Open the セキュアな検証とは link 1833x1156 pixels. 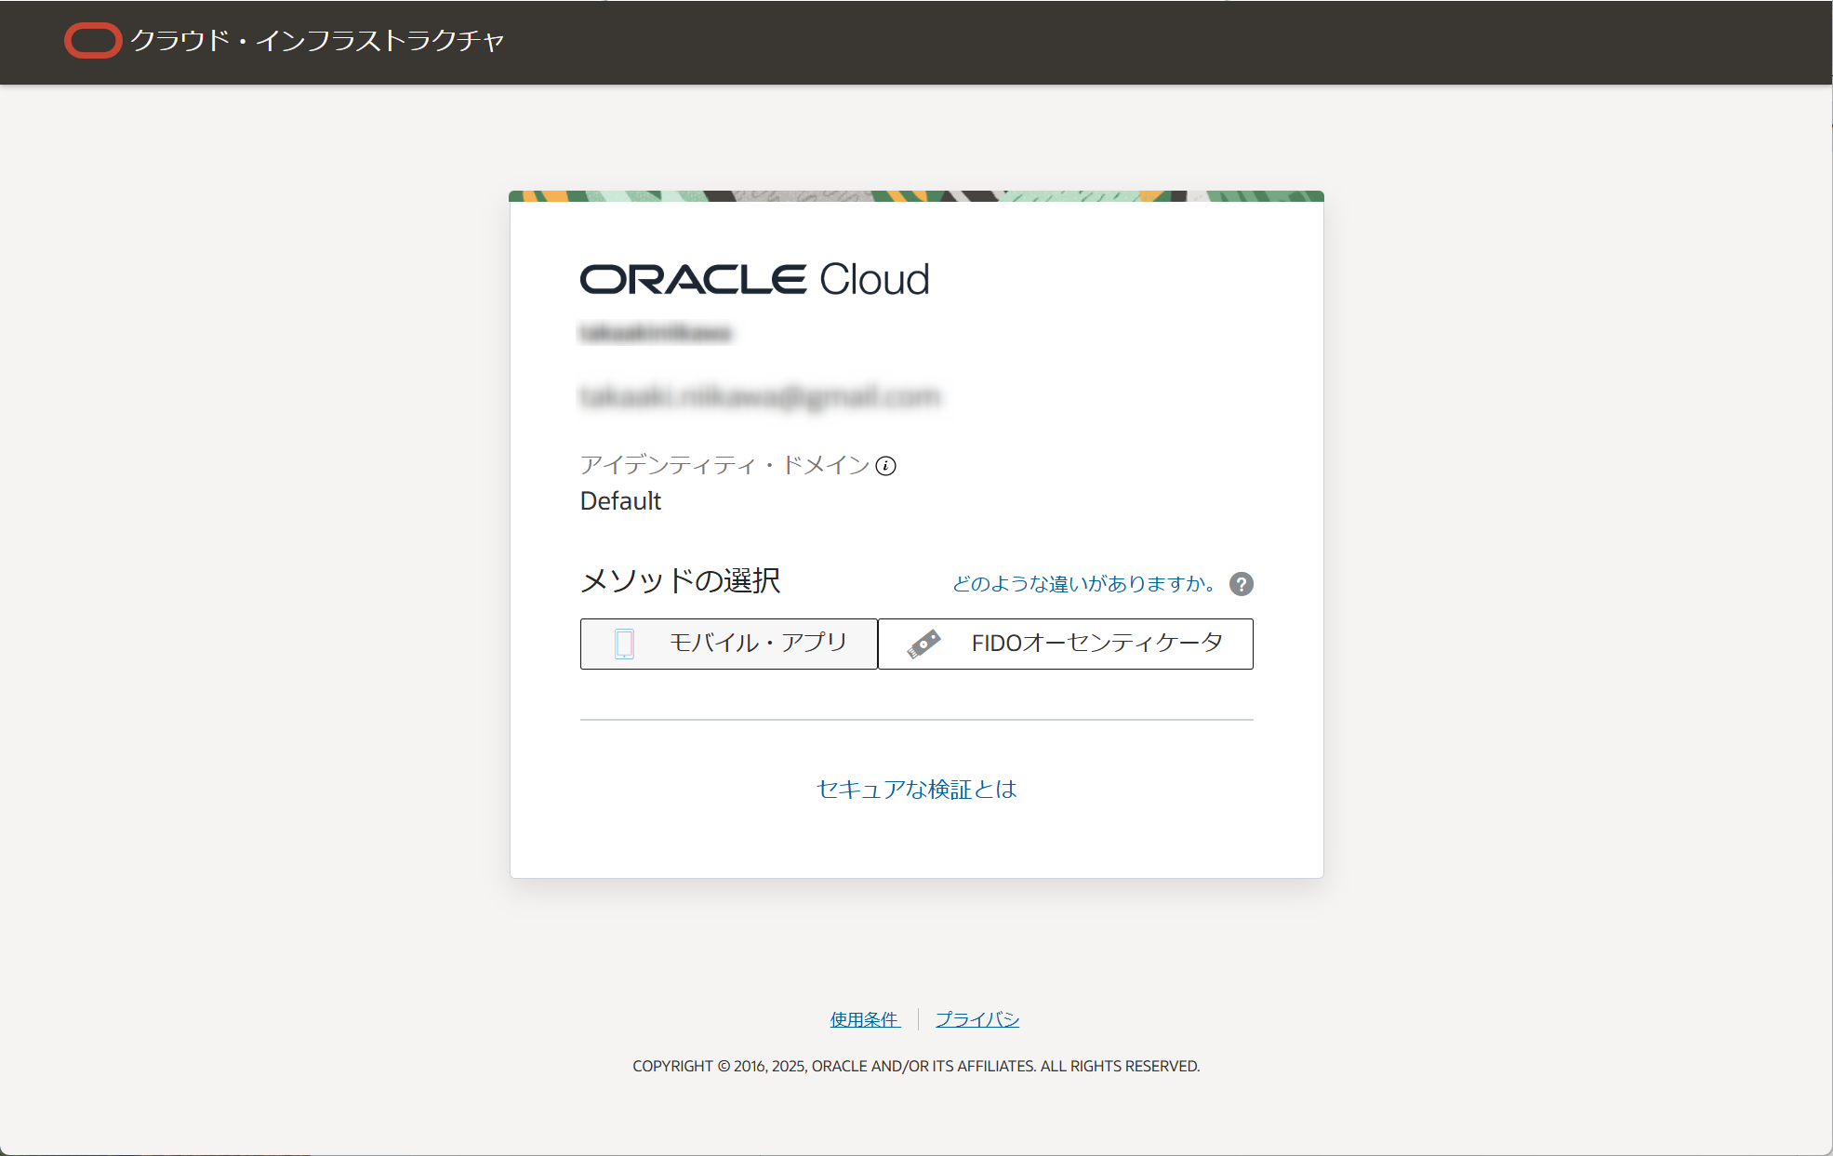(x=917, y=790)
